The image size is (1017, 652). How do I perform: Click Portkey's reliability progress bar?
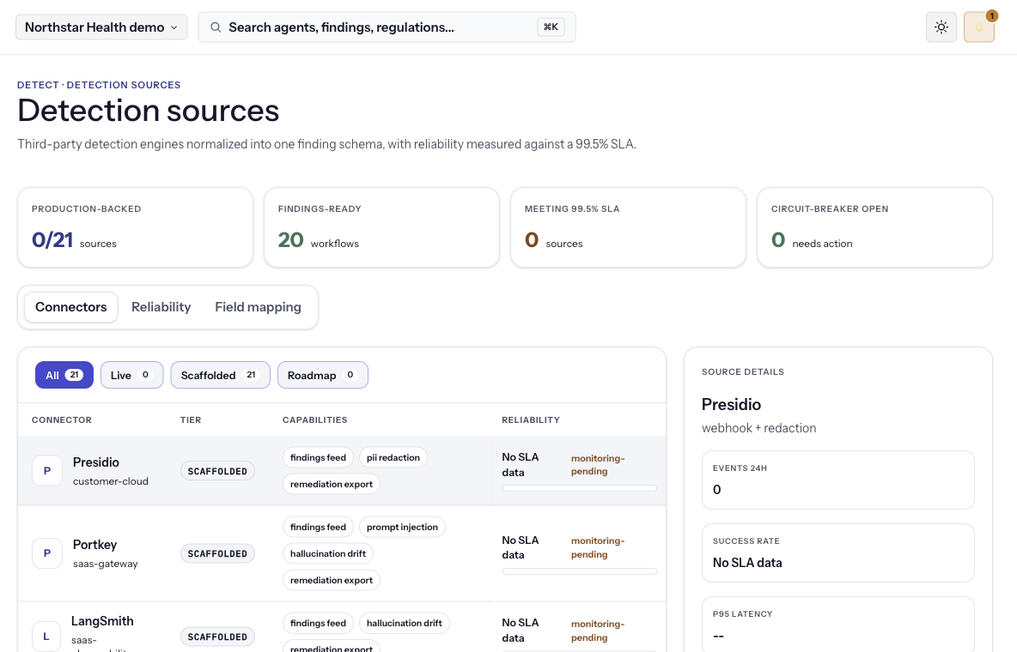579,571
